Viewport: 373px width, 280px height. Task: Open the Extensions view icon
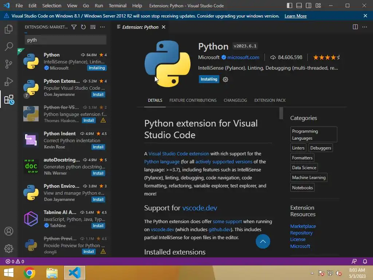click(9, 100)
